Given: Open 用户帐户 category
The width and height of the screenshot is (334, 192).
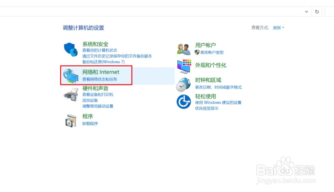Looking at the screenshot, I should coord(205,45).
